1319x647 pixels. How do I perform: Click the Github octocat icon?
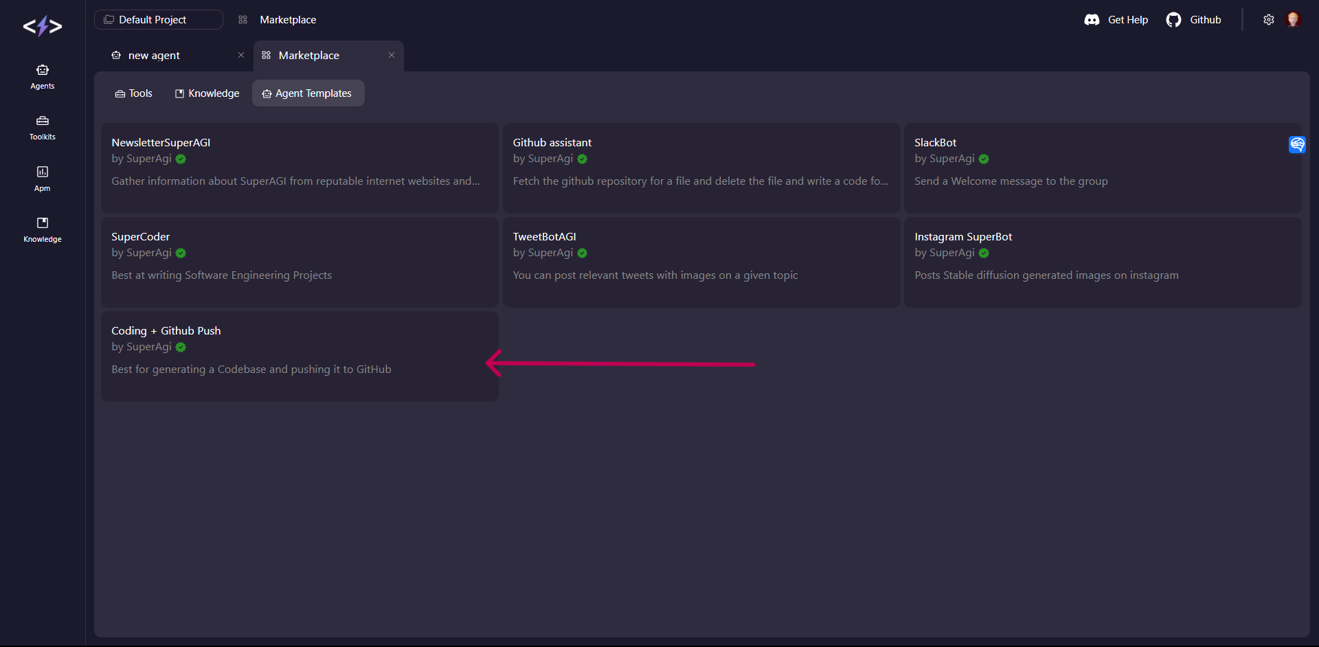pyautogui.click(x=1173, y=20)
